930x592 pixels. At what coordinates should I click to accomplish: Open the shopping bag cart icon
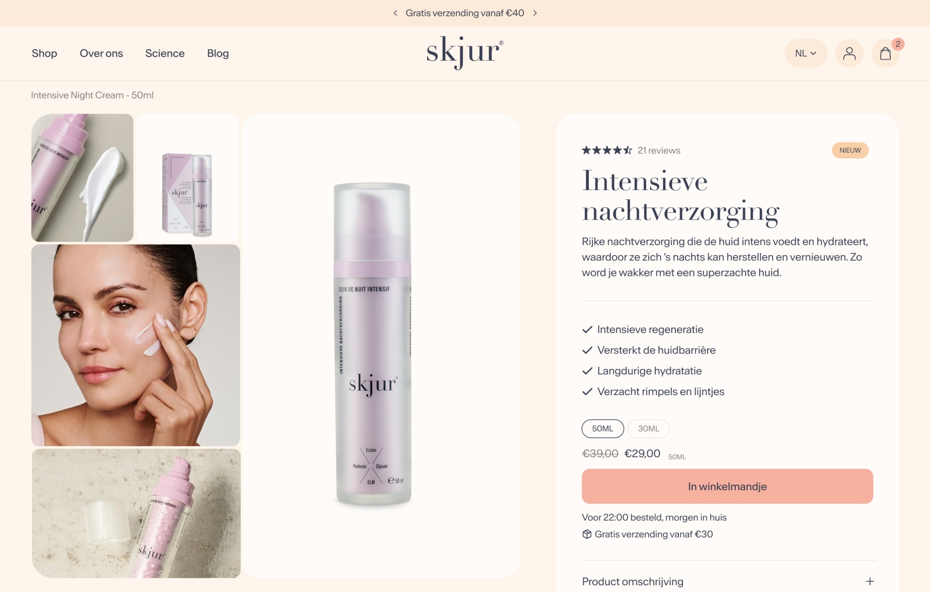(x=885, y=53)
